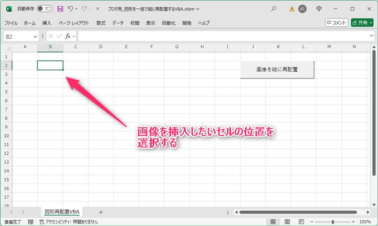This screenshot has height=226, width=378.
Task: Expand the Name Box dropdown
Action: pyautogui.click(x=35, y=36)
